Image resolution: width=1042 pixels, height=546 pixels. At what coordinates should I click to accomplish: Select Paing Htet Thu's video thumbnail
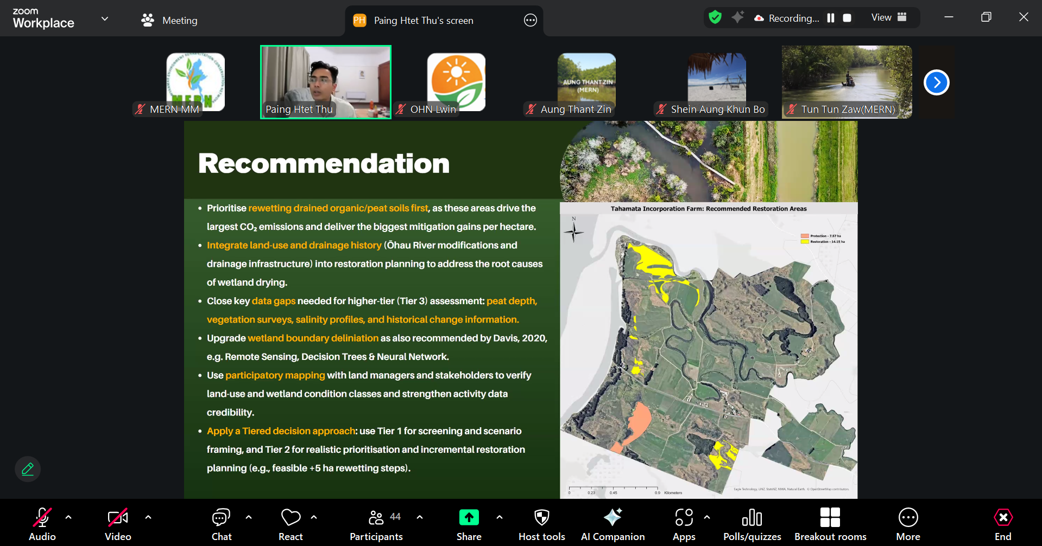pyautogui.click(x=326, y=82)
